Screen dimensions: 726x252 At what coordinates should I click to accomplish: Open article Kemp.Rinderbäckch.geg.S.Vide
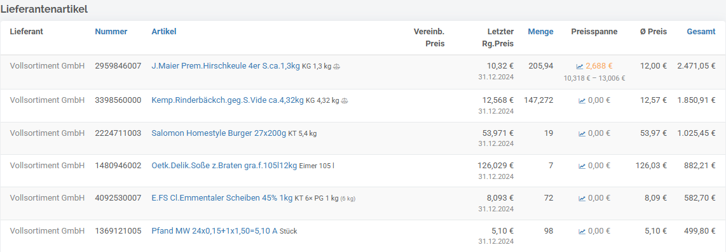228,100
